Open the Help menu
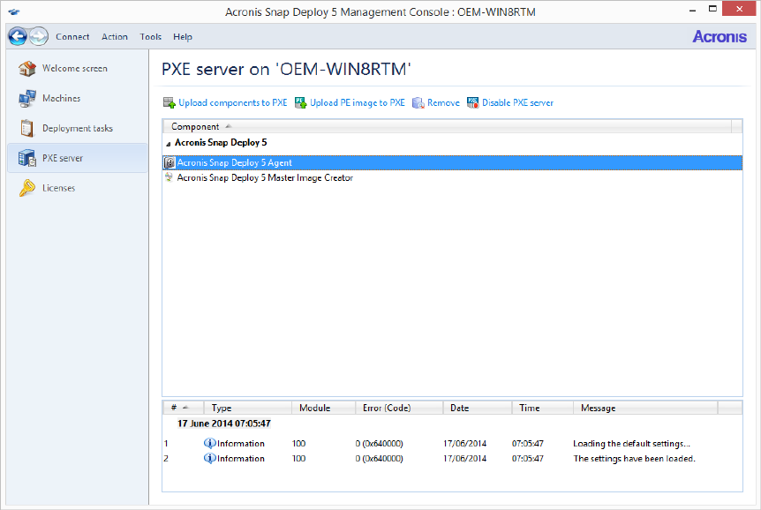 [183, 37]
